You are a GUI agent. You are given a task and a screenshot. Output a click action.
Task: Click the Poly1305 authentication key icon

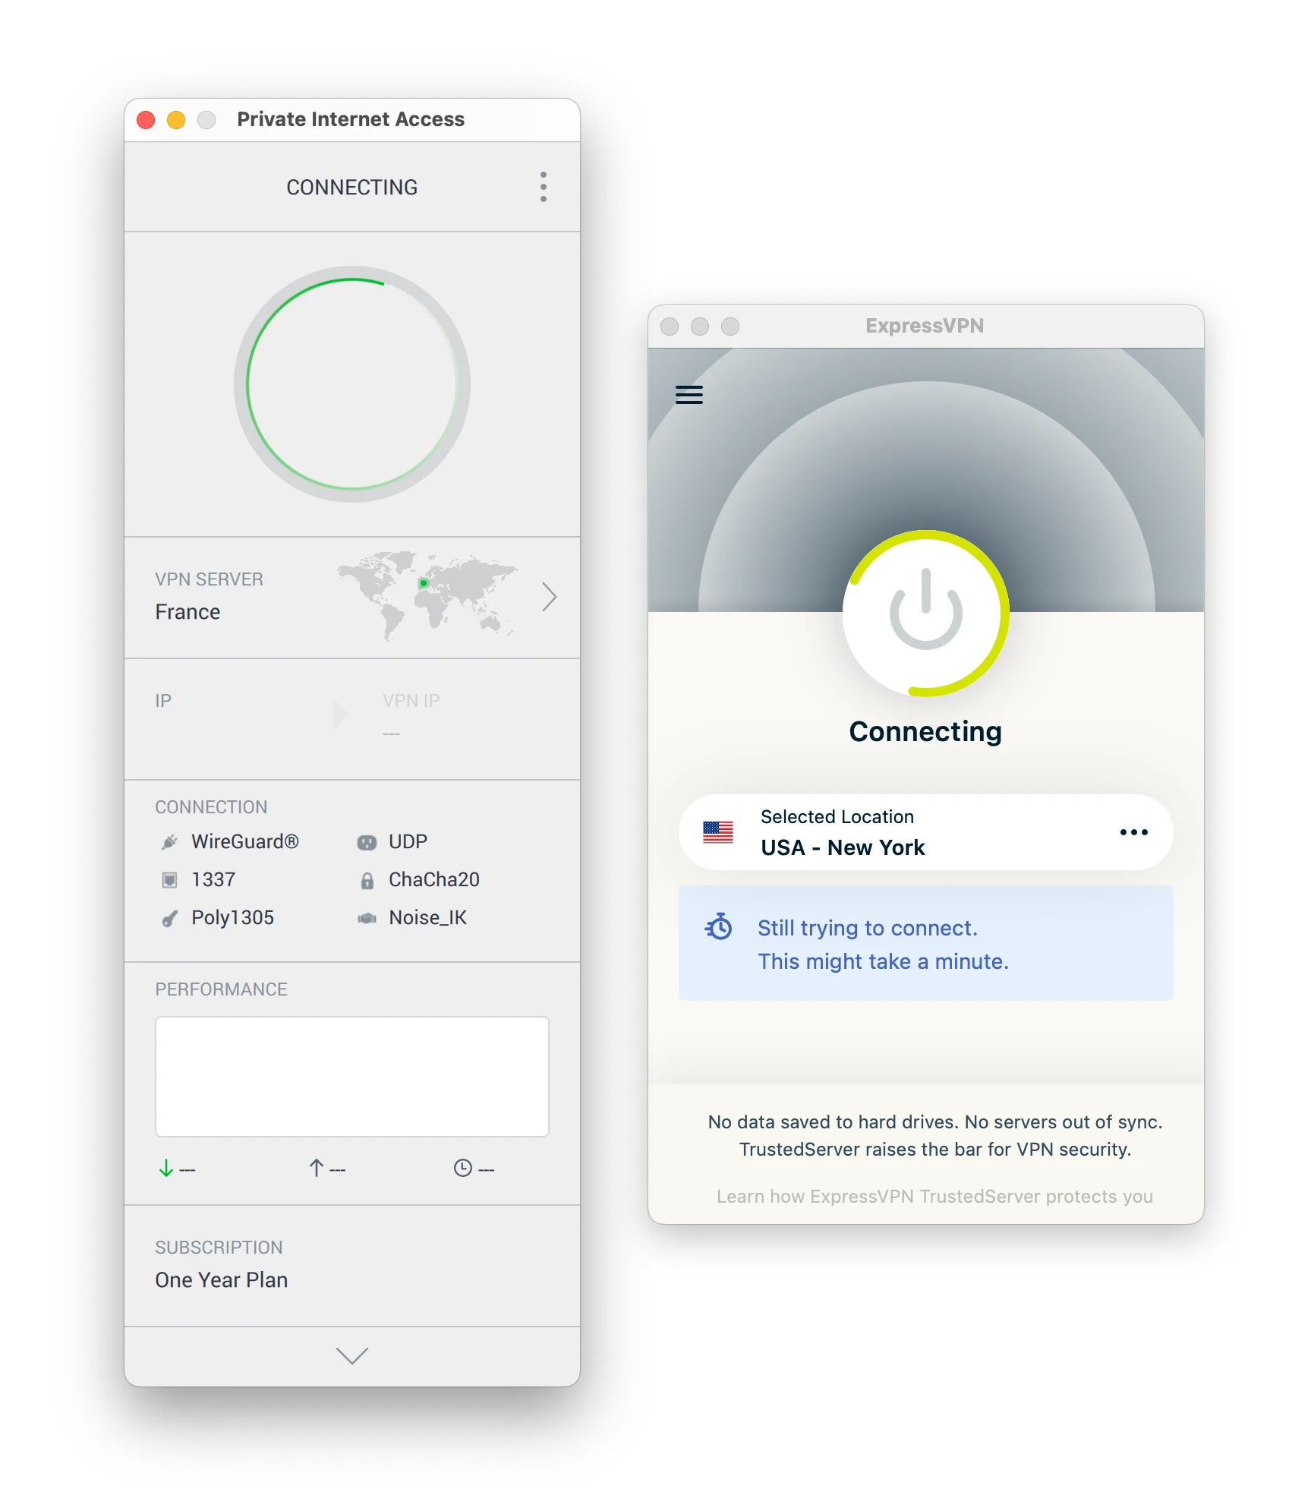170,918
